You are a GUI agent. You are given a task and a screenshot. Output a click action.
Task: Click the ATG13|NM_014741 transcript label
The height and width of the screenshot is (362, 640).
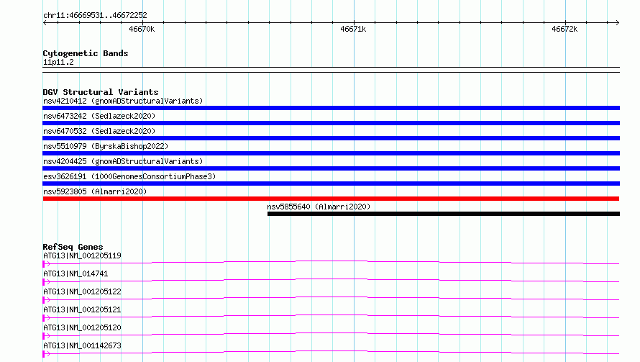pyautogui.click(x=76, y=273)
